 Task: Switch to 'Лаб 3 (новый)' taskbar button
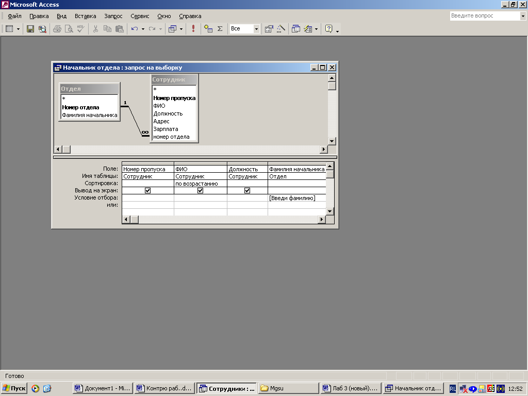(351, 388)
